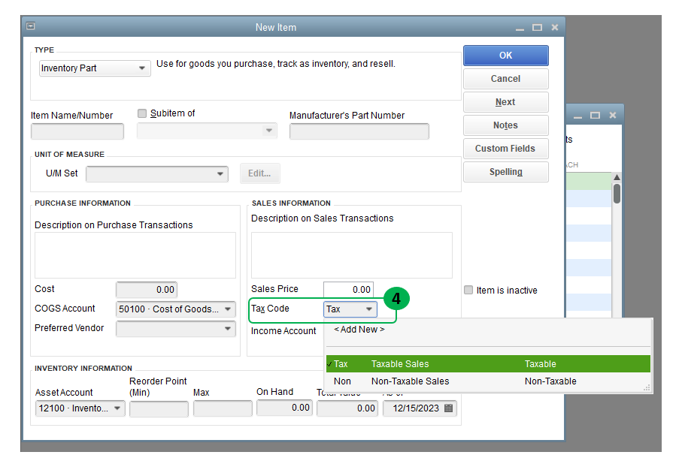
Task: Open the U/M Set dropdown
Action: pyautogui.click(x=220, y=173)
